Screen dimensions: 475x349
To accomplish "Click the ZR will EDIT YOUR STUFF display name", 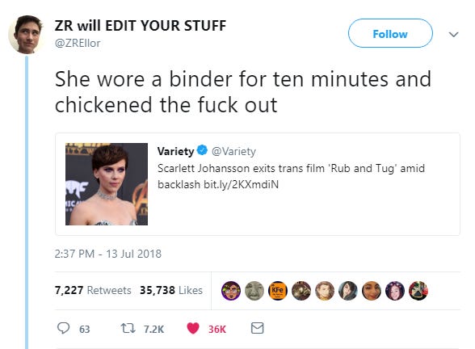I will (141, 26).
